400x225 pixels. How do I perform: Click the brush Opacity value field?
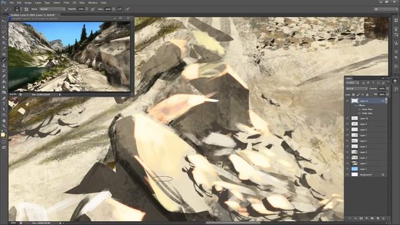pyautogui.click(x=81, y=9)
